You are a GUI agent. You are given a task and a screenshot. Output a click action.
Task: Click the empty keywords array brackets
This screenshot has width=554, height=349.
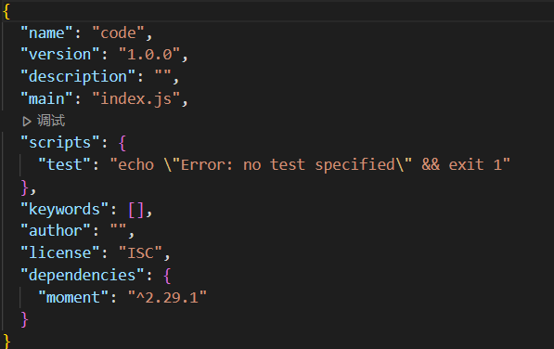point(136,210)
